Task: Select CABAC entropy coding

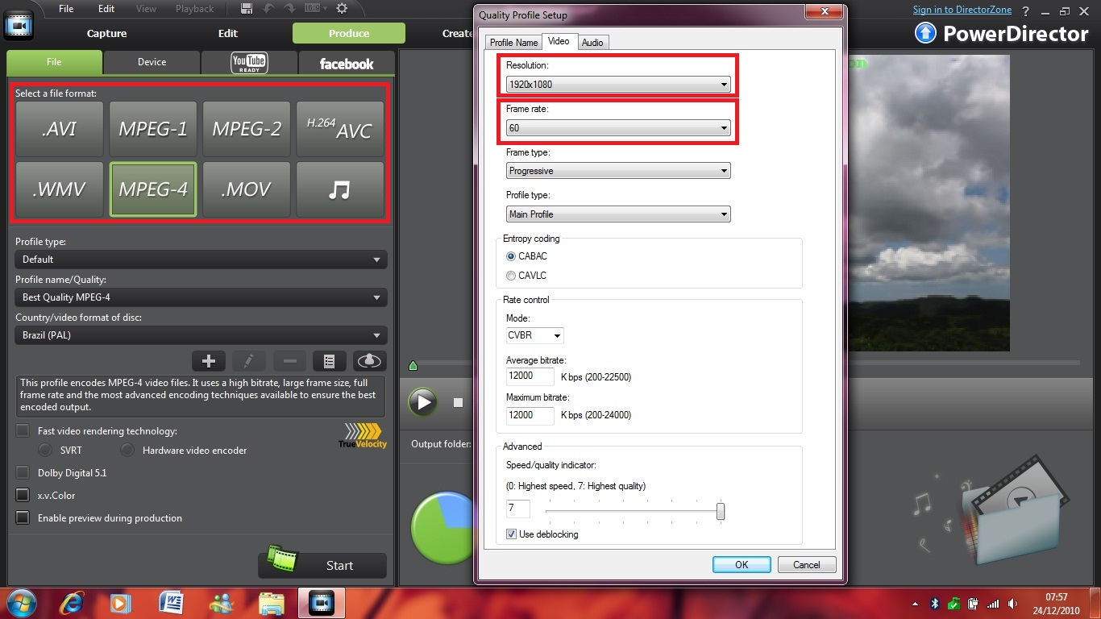Action: pos(511,256)
